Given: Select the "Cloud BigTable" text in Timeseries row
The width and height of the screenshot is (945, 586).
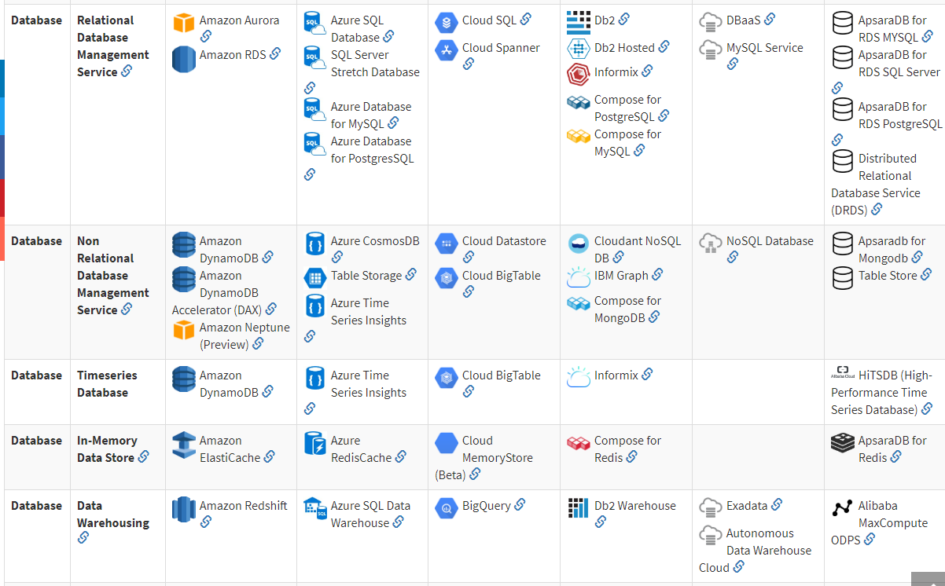Looking at the screenshot, I should pos(502,375).
